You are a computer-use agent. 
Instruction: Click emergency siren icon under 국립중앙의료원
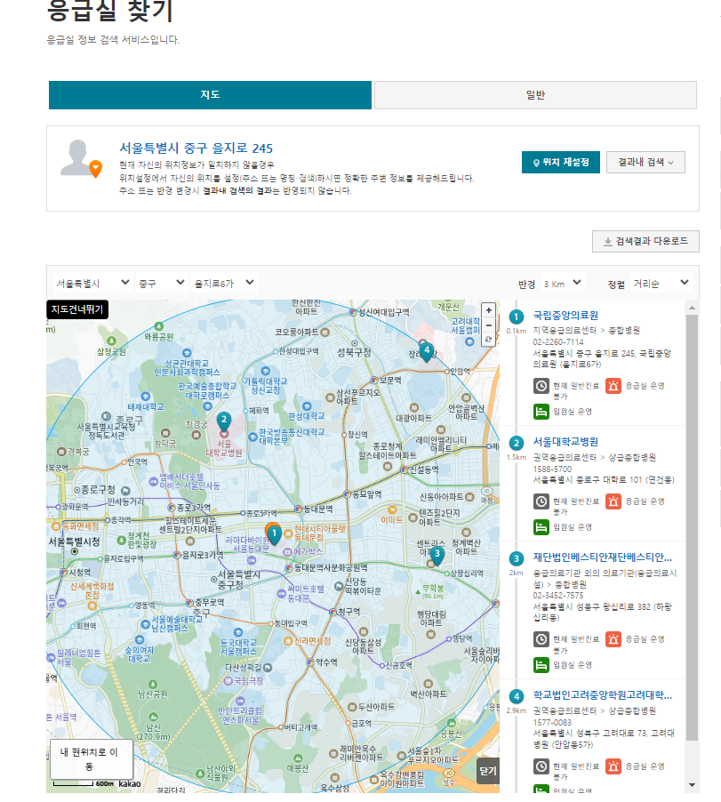613,386
